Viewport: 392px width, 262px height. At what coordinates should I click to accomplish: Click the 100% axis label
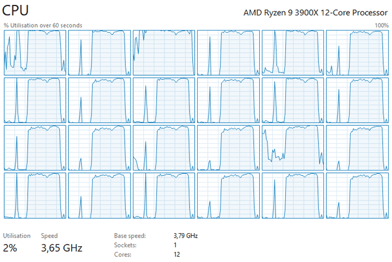click(x=381, y=25)
